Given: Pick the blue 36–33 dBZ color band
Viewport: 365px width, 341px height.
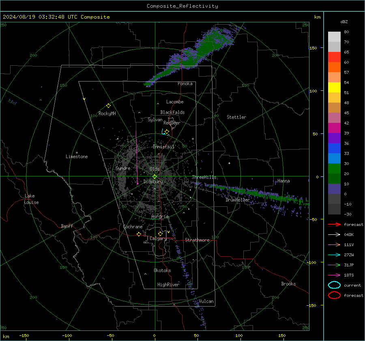Looking at the screenshot, I should (334, 148).
